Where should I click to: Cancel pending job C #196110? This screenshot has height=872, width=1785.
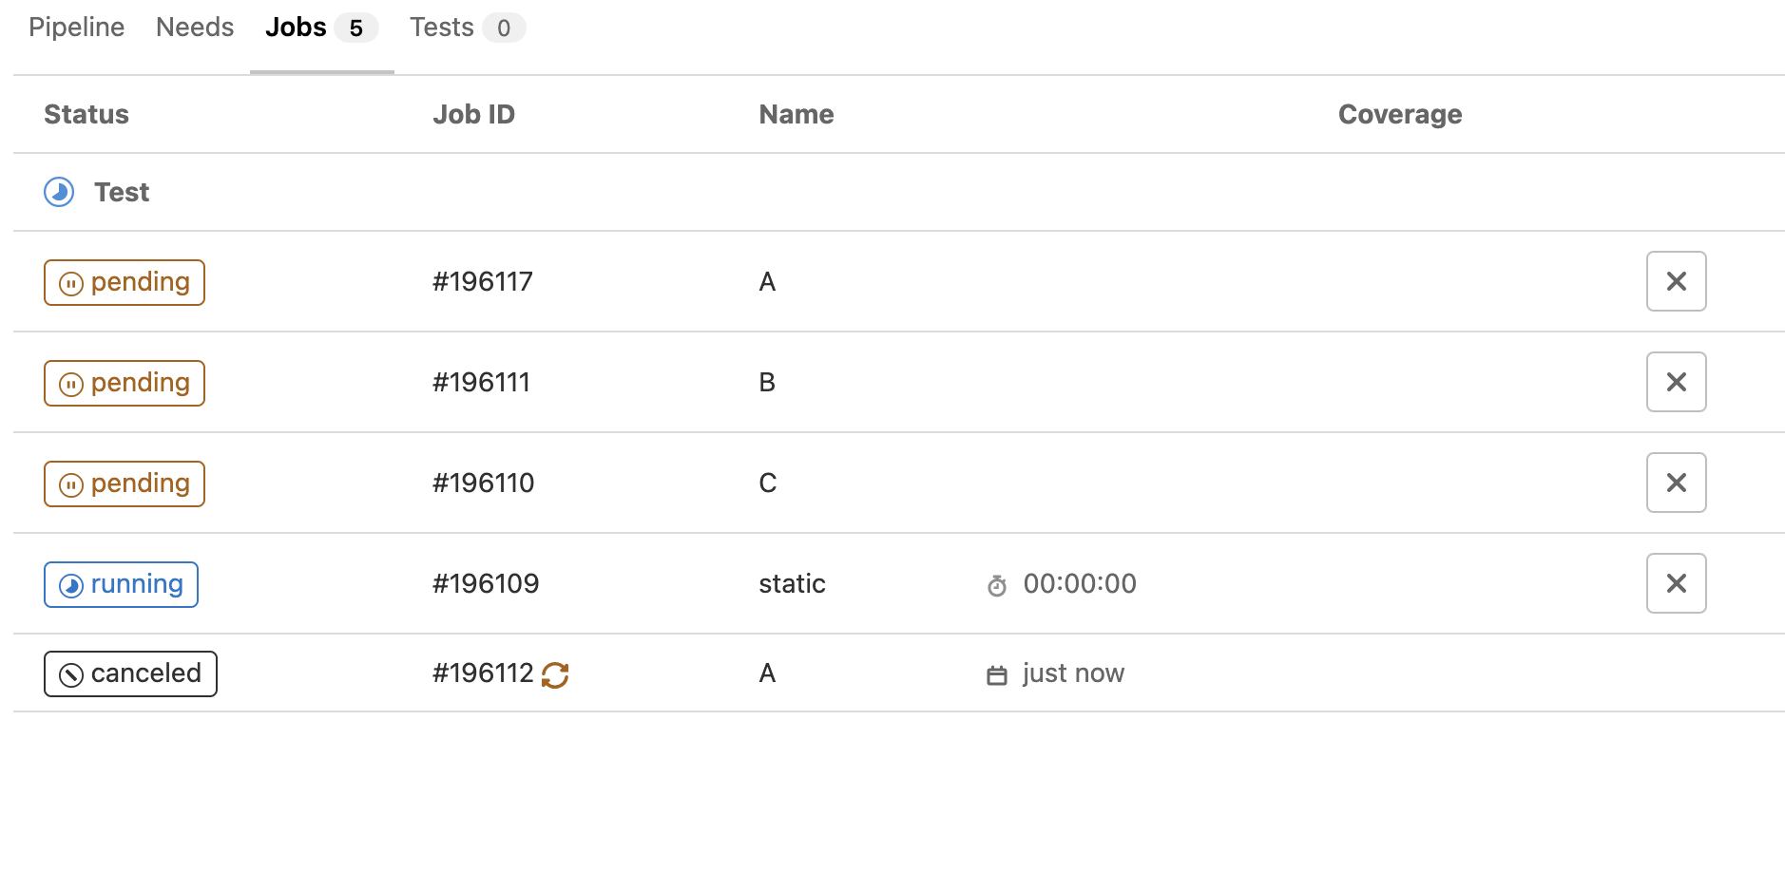point(1676,483)
